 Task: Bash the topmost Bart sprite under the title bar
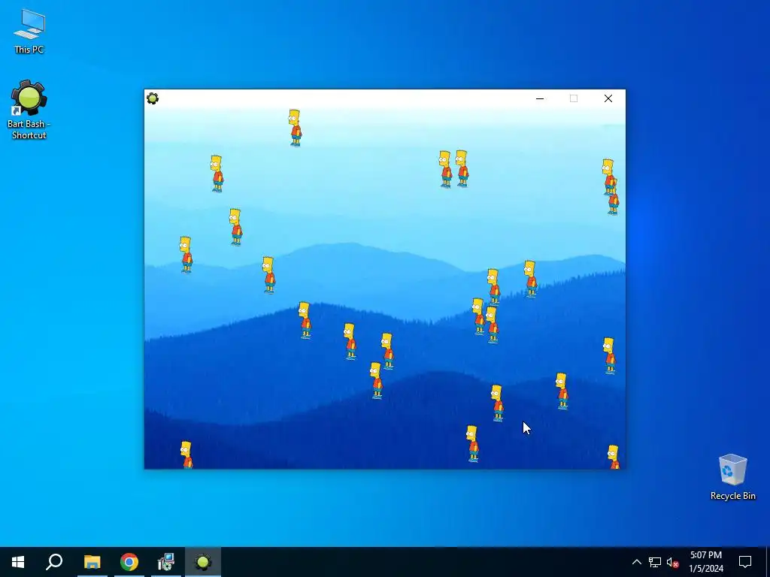click(295, 128)
